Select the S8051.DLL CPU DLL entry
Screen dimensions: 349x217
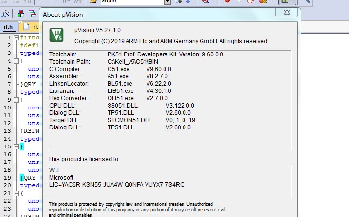(122, 106)
